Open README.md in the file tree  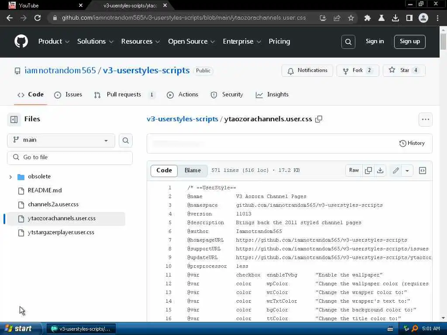point(45,191)
